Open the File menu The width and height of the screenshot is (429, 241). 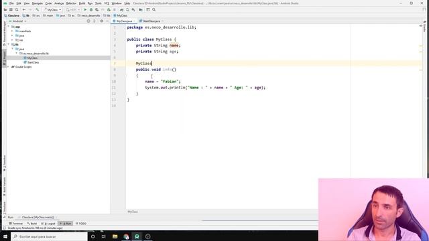coord(11,3)
